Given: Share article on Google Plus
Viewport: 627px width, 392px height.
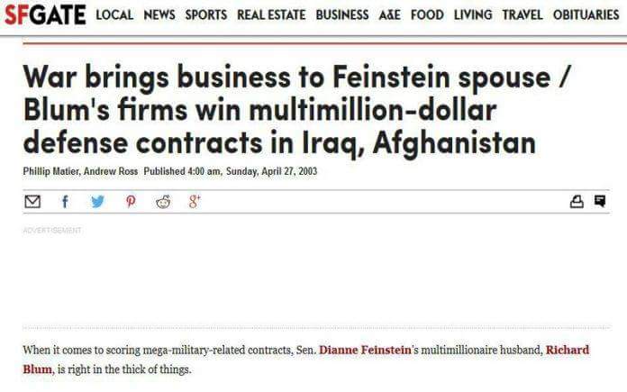Looking at the screenshot, I should click(x=195, y=202).
